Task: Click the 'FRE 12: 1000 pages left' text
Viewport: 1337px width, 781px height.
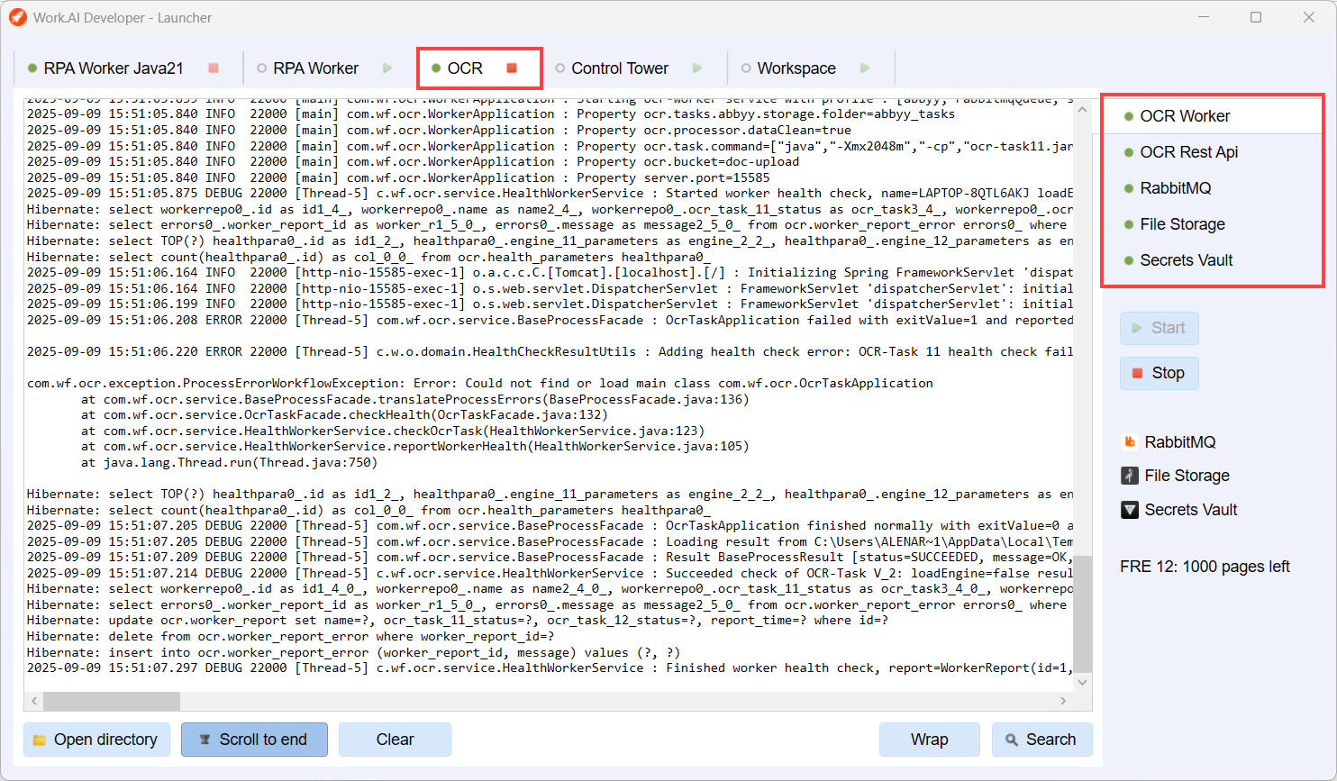Action: pyautogui.click(x=1205, y=567)
